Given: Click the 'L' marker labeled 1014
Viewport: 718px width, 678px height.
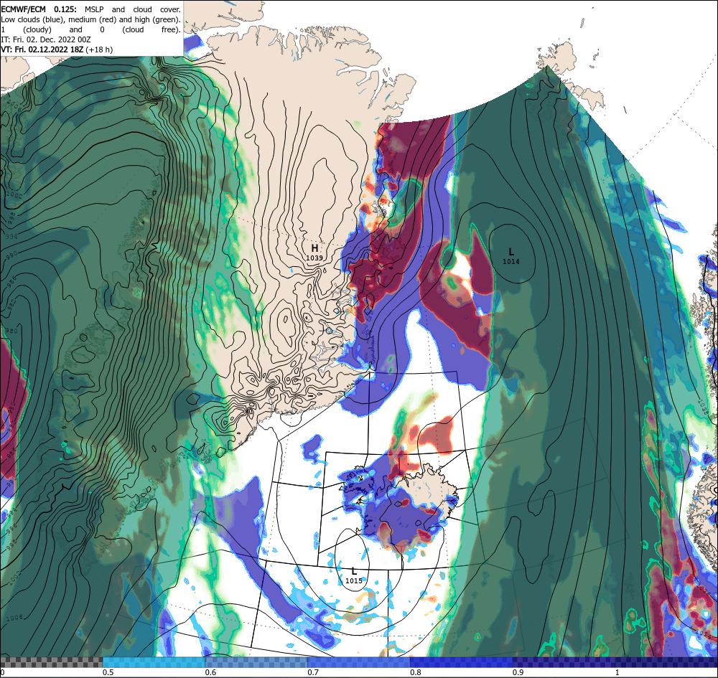Looking at the screenshot, I should point(511,252).
